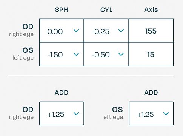Image resolution: width=183 pixels, height=136 pixels.
Task: Click the Axis column header
Action: point(151,10)
